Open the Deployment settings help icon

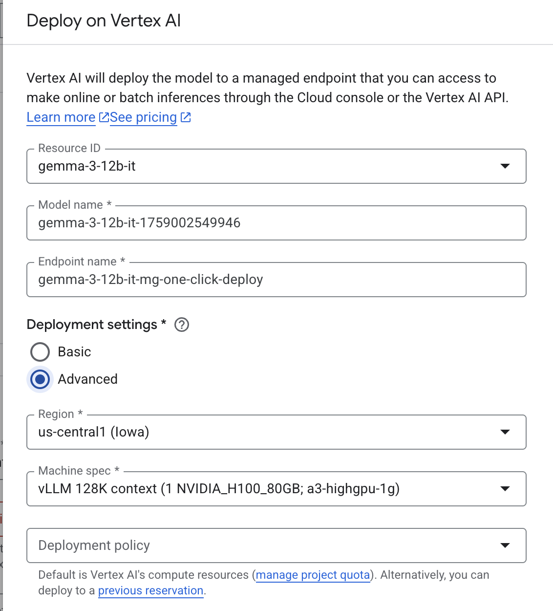tap(181, 325)
